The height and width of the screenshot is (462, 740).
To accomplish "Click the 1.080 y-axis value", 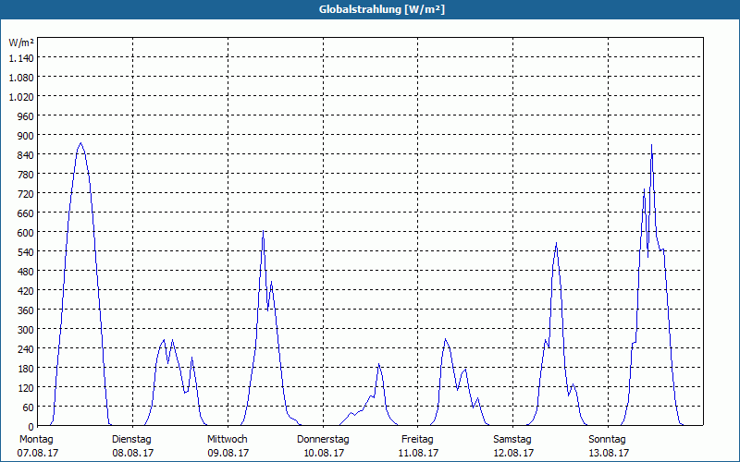I will pyautogui.click(x=21, y=78).
